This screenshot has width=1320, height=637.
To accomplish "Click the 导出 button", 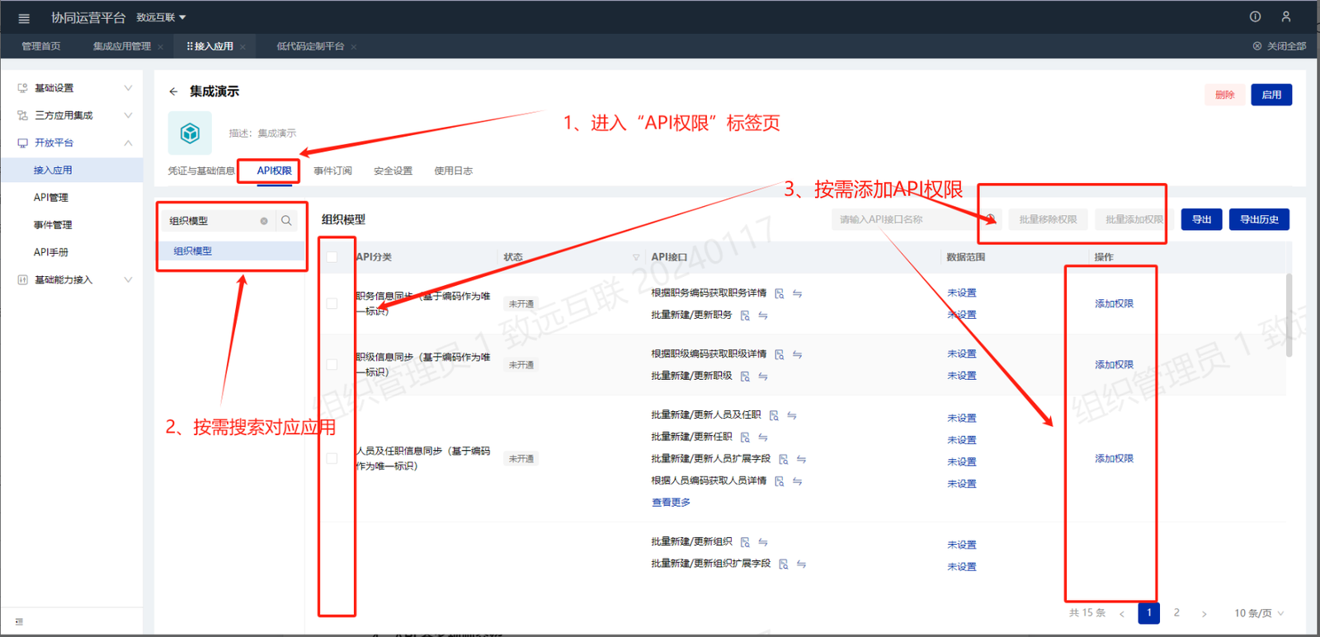I will tap(1201, 219).
